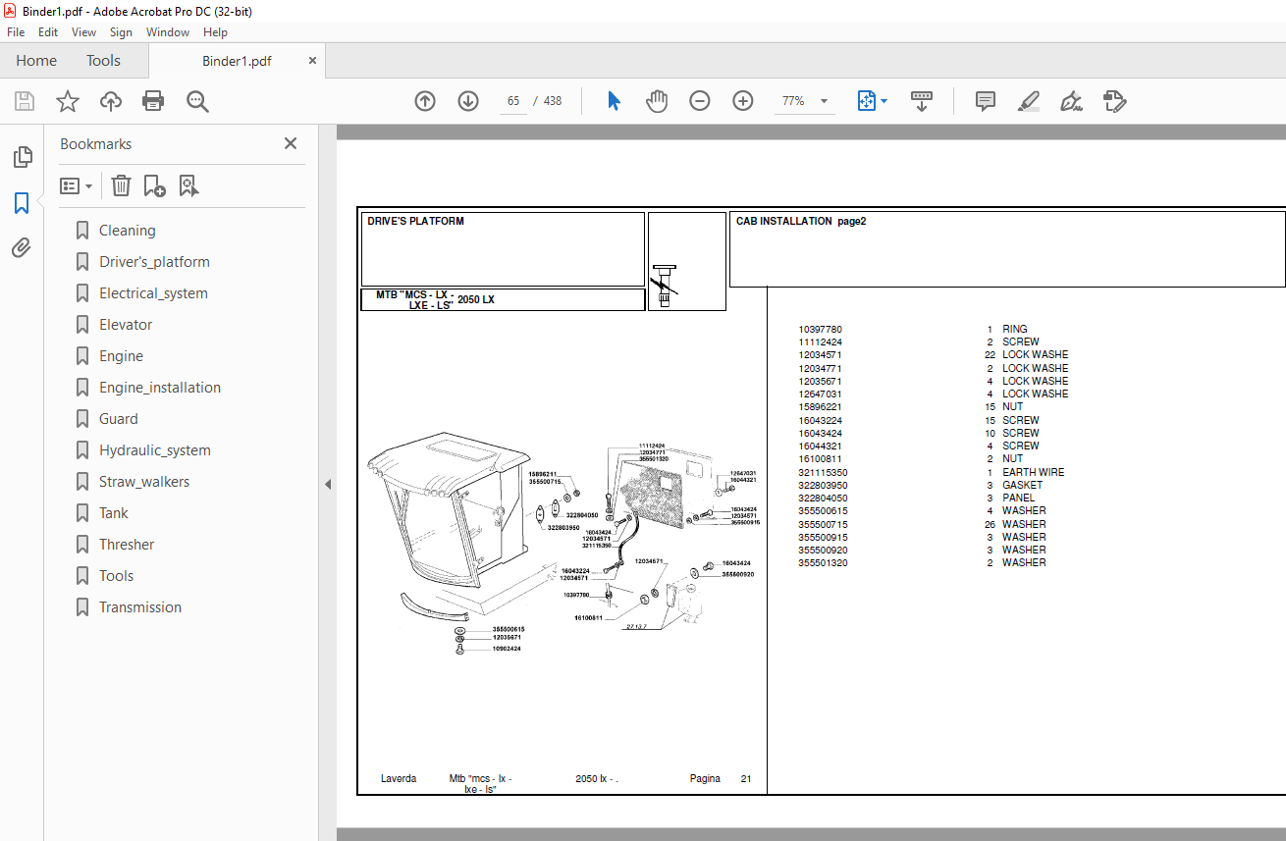Select the Highlight text tool

click(1029, 101)
